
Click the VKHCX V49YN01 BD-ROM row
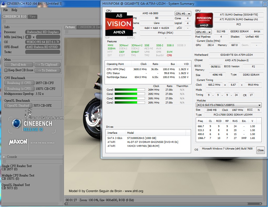[x=148, y=146]
